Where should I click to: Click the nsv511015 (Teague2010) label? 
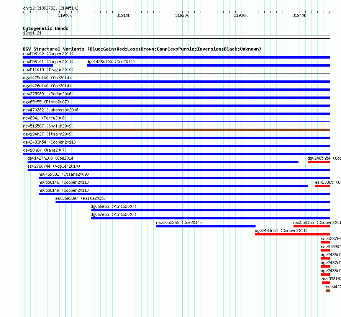[x=48, y=70]
